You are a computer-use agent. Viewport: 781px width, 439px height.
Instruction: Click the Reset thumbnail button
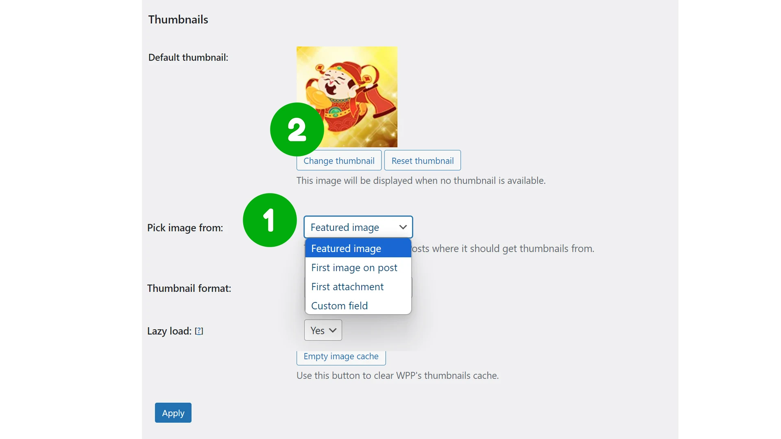tap(423, 161)
